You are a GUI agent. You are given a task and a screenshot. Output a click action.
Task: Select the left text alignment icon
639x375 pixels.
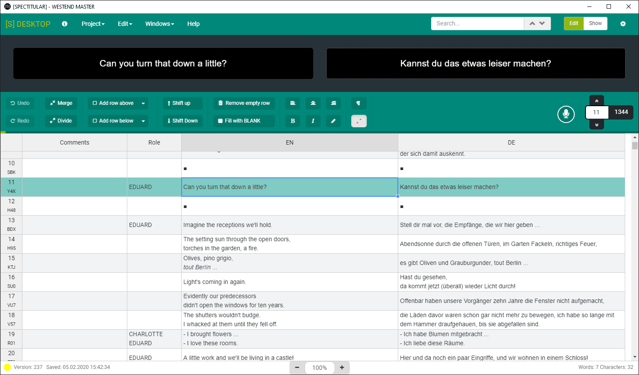pyautogui.click(x=293, y=103)
